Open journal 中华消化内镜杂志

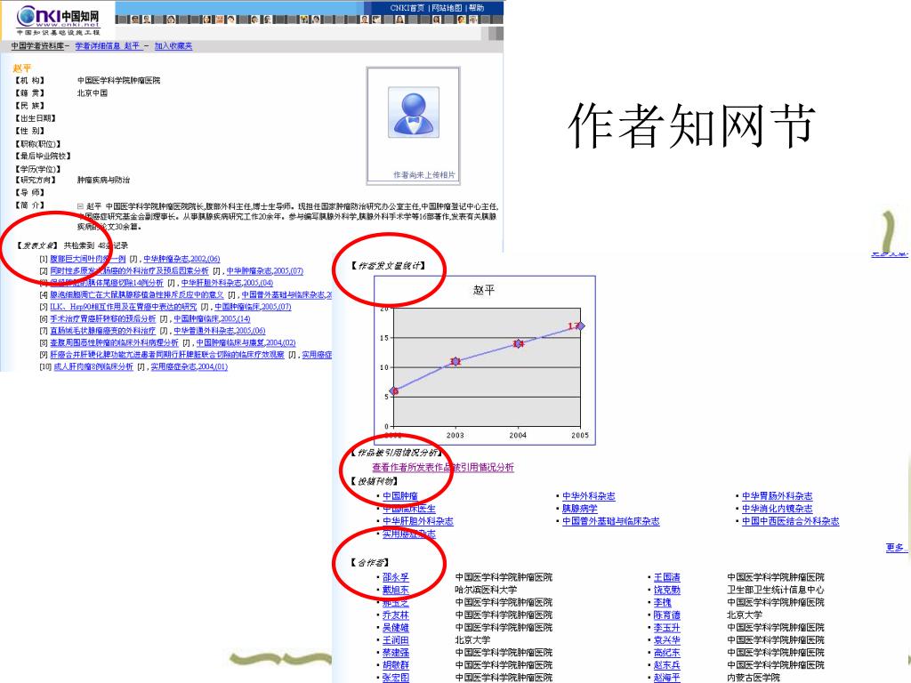(x=777, y=508)
